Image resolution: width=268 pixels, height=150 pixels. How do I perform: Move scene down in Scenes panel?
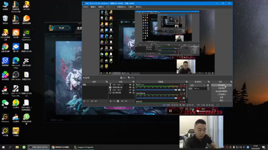(96, 101)
